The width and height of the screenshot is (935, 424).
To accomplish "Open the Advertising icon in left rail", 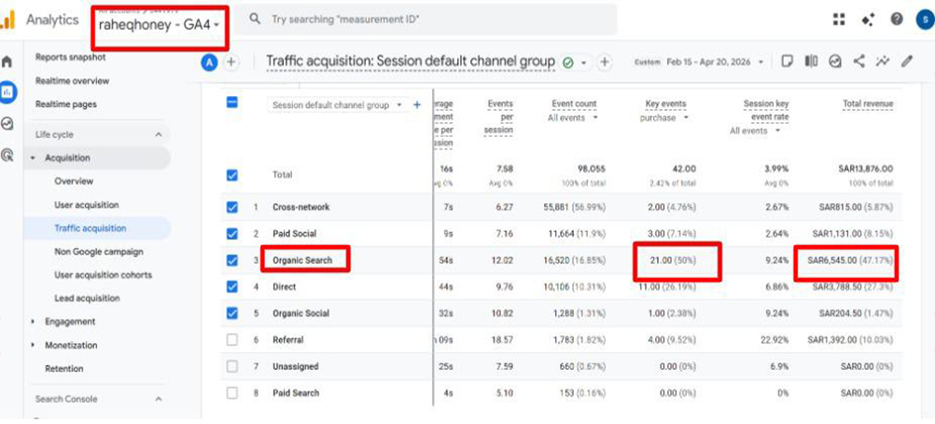I will click(7, 155).
